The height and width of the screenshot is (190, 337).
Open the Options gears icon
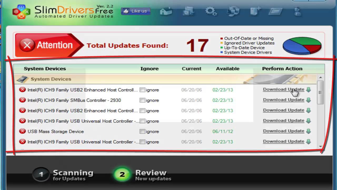(x=211, y=11)
